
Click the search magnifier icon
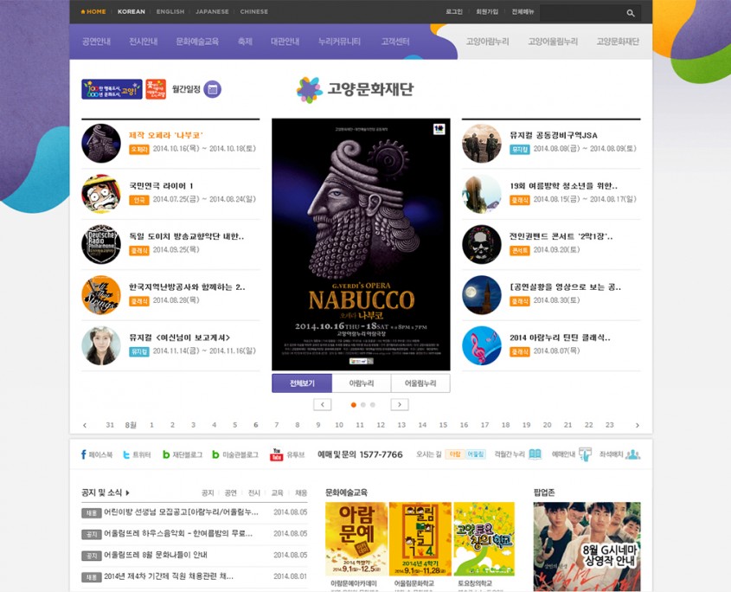[631, 13]
